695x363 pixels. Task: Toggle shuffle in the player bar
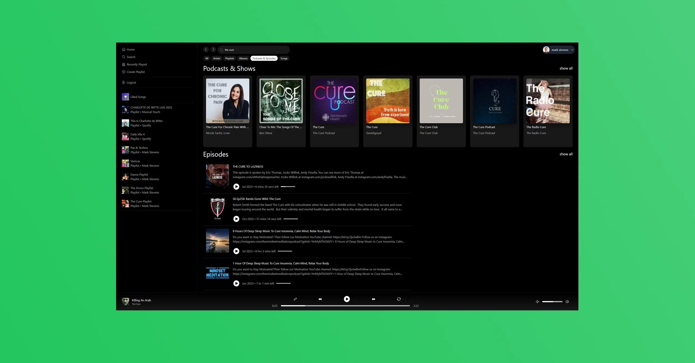295,299
